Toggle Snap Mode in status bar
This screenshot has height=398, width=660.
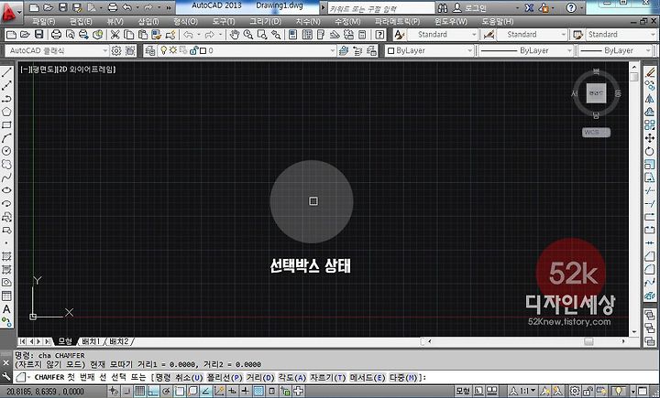coord(126,392)
